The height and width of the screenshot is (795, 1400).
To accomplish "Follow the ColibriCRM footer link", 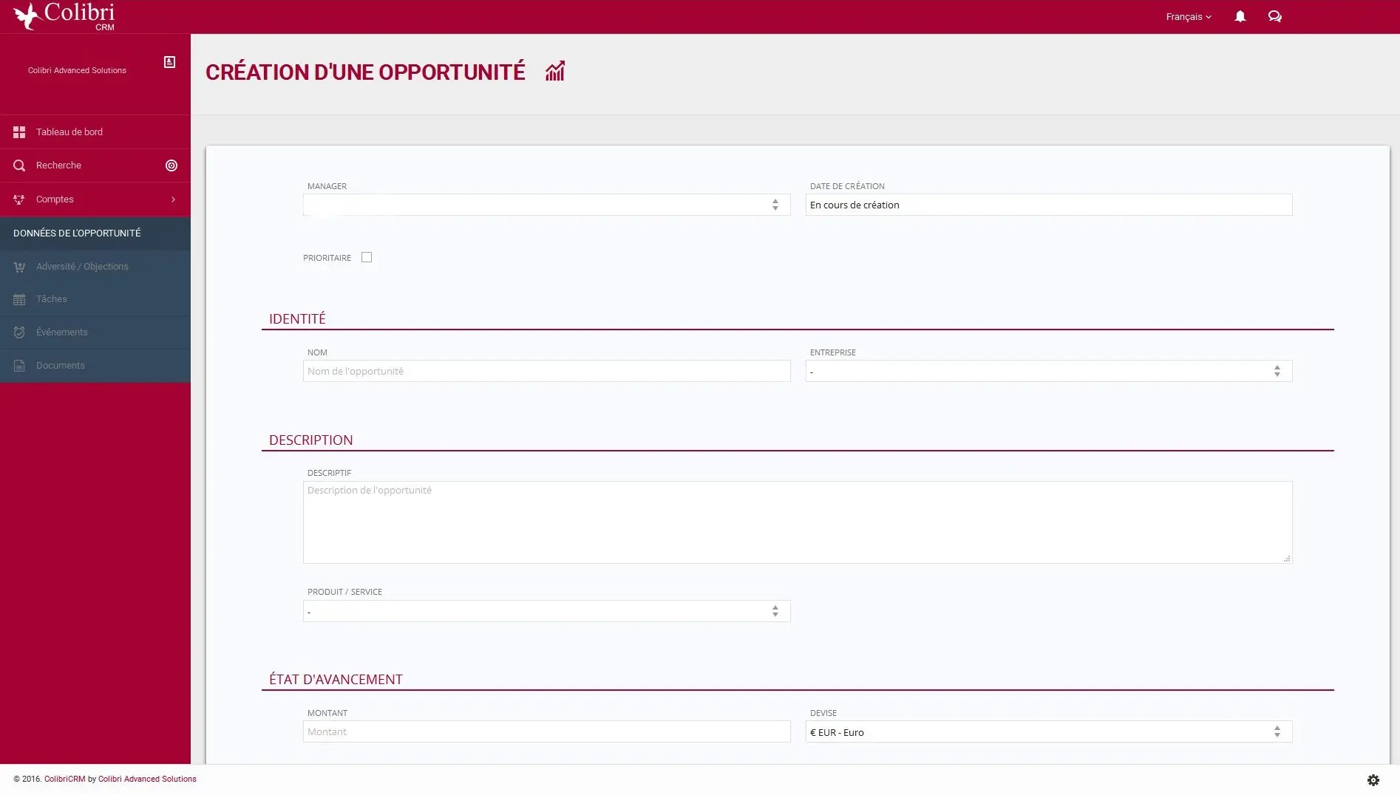I will coord(64,779).
